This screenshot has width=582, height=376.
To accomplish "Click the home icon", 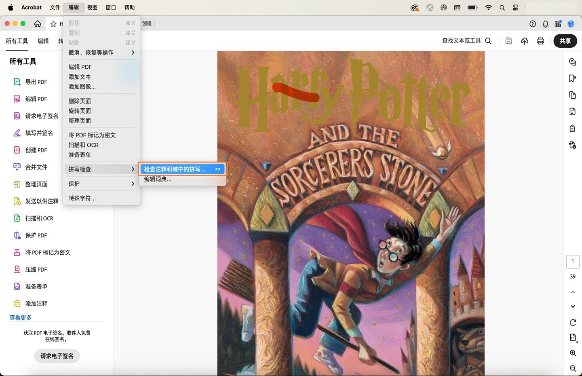I will [38, 24].
